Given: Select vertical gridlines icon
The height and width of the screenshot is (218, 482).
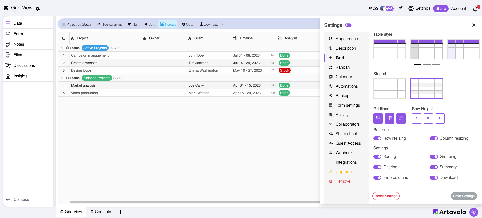Looking at the screenshot, I should (390, 118).
